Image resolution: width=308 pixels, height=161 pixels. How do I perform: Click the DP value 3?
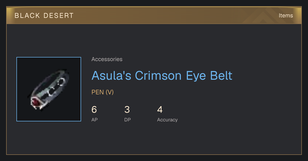127,110
